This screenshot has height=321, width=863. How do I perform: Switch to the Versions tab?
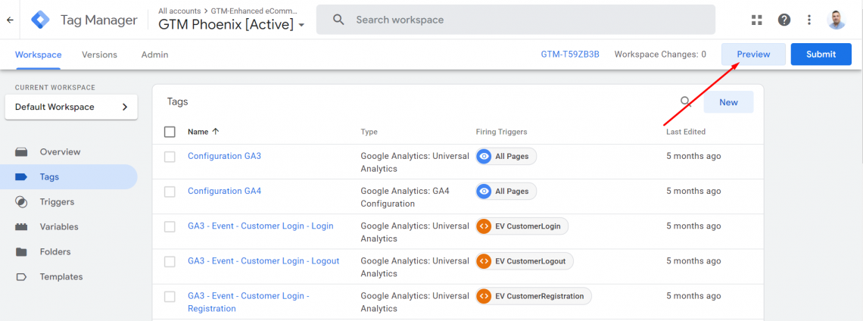99,55
